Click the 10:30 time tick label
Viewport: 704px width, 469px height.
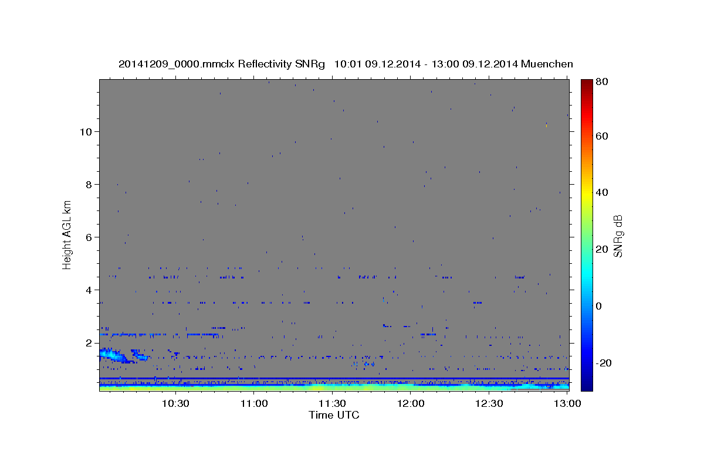(175, 404)
